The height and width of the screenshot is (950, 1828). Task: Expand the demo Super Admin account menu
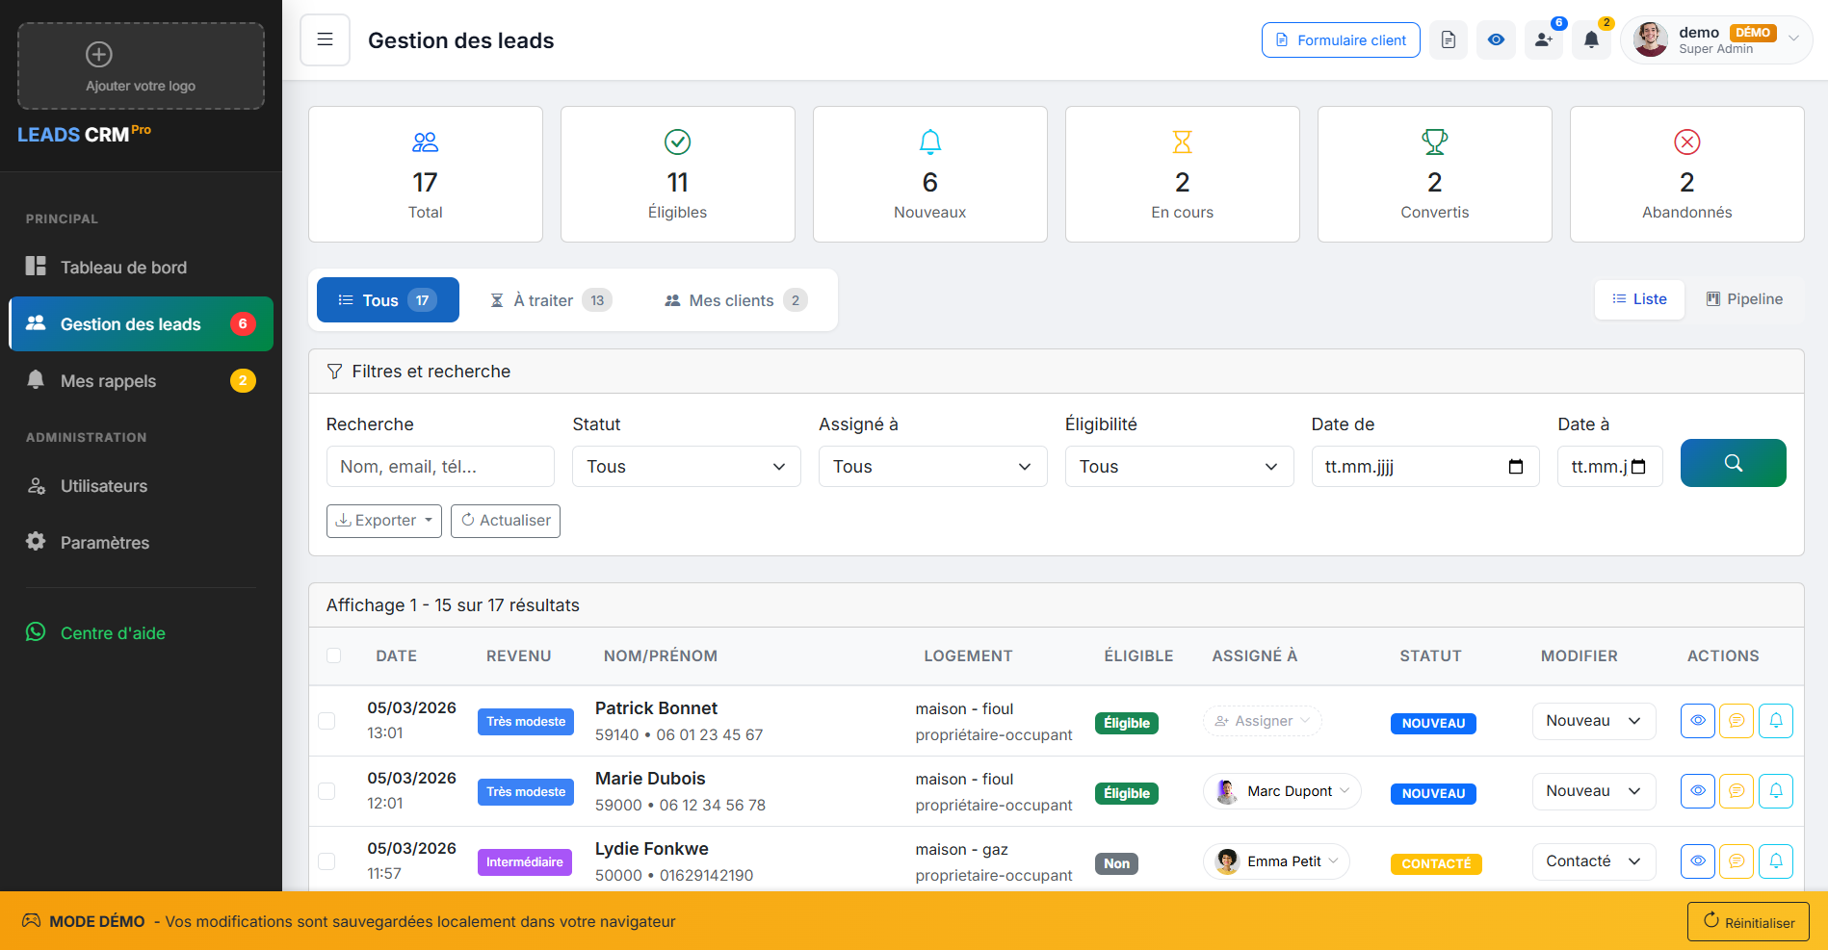pos(1715,39)
